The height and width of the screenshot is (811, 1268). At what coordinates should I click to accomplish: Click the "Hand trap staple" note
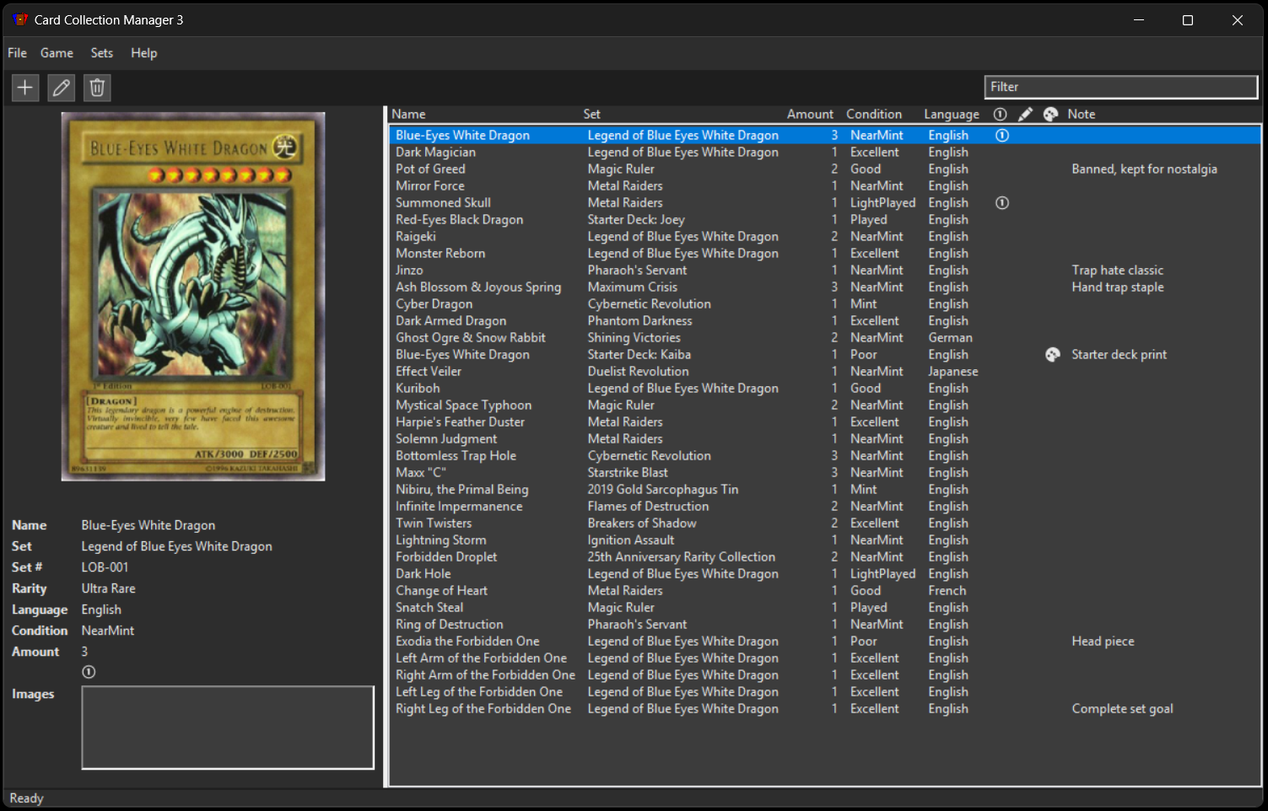coord(1117,287)
